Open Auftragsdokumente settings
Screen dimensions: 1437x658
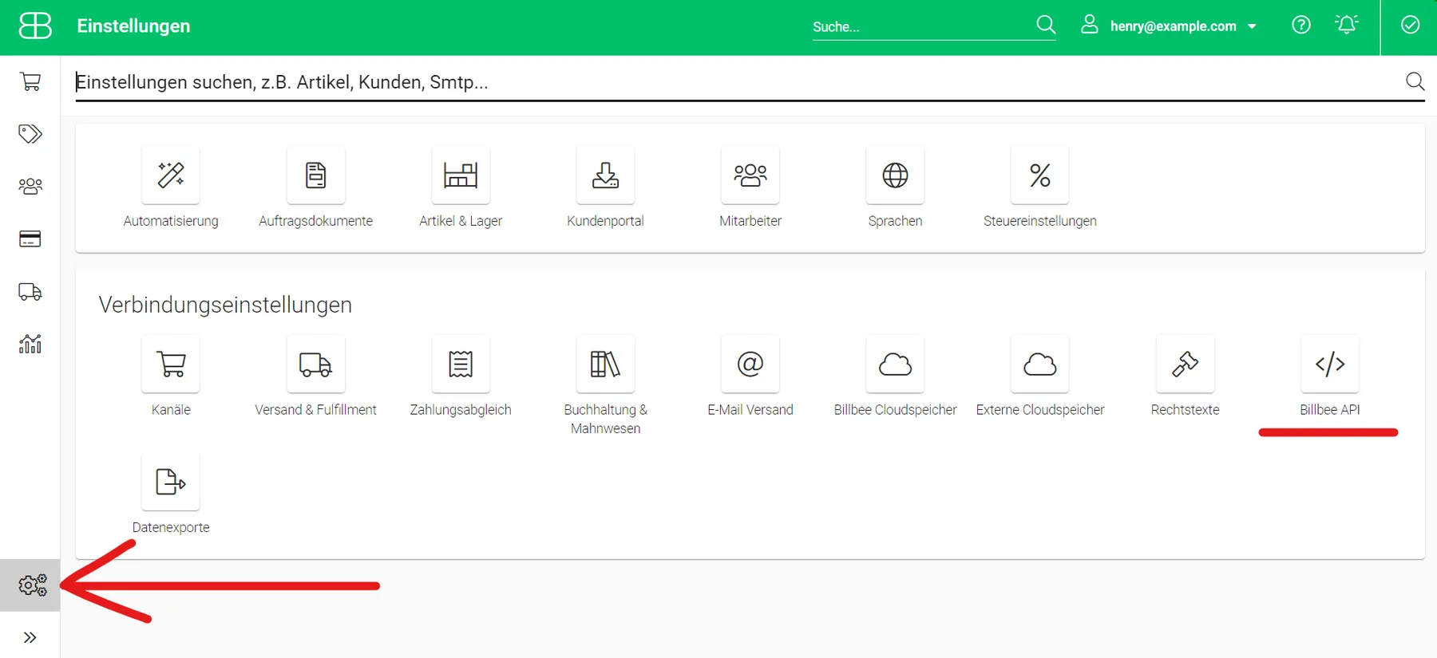(x=316, y=175)
